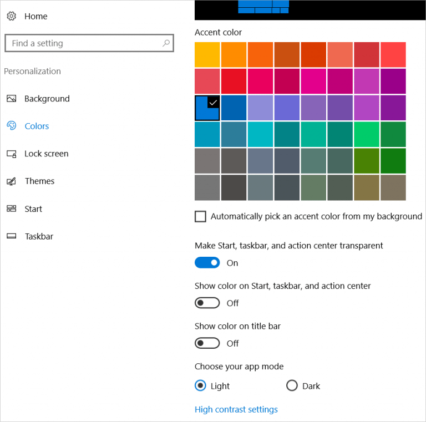This screenshot has width=426, height=422.
Task: Switch to the Themes page
Action: tap(39, 181)
